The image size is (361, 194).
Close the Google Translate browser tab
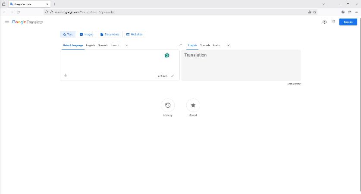coord(47,4)
